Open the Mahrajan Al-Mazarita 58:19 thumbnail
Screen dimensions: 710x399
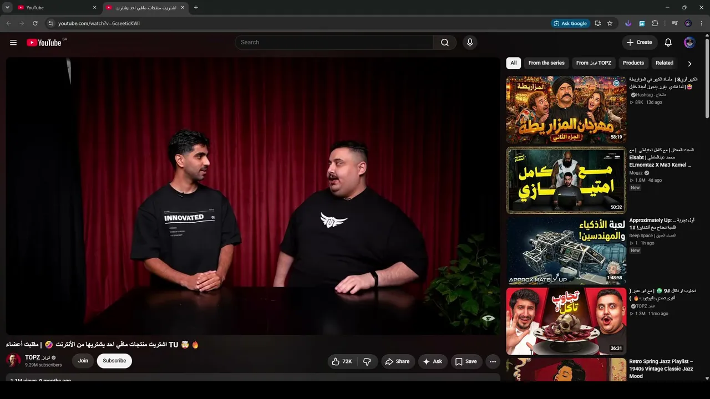coord(566,110)
